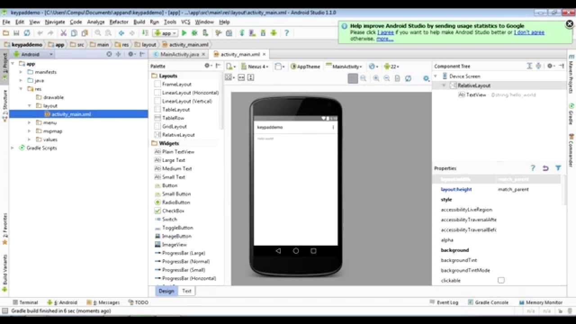Open the File menu

[x=6, y=22]
